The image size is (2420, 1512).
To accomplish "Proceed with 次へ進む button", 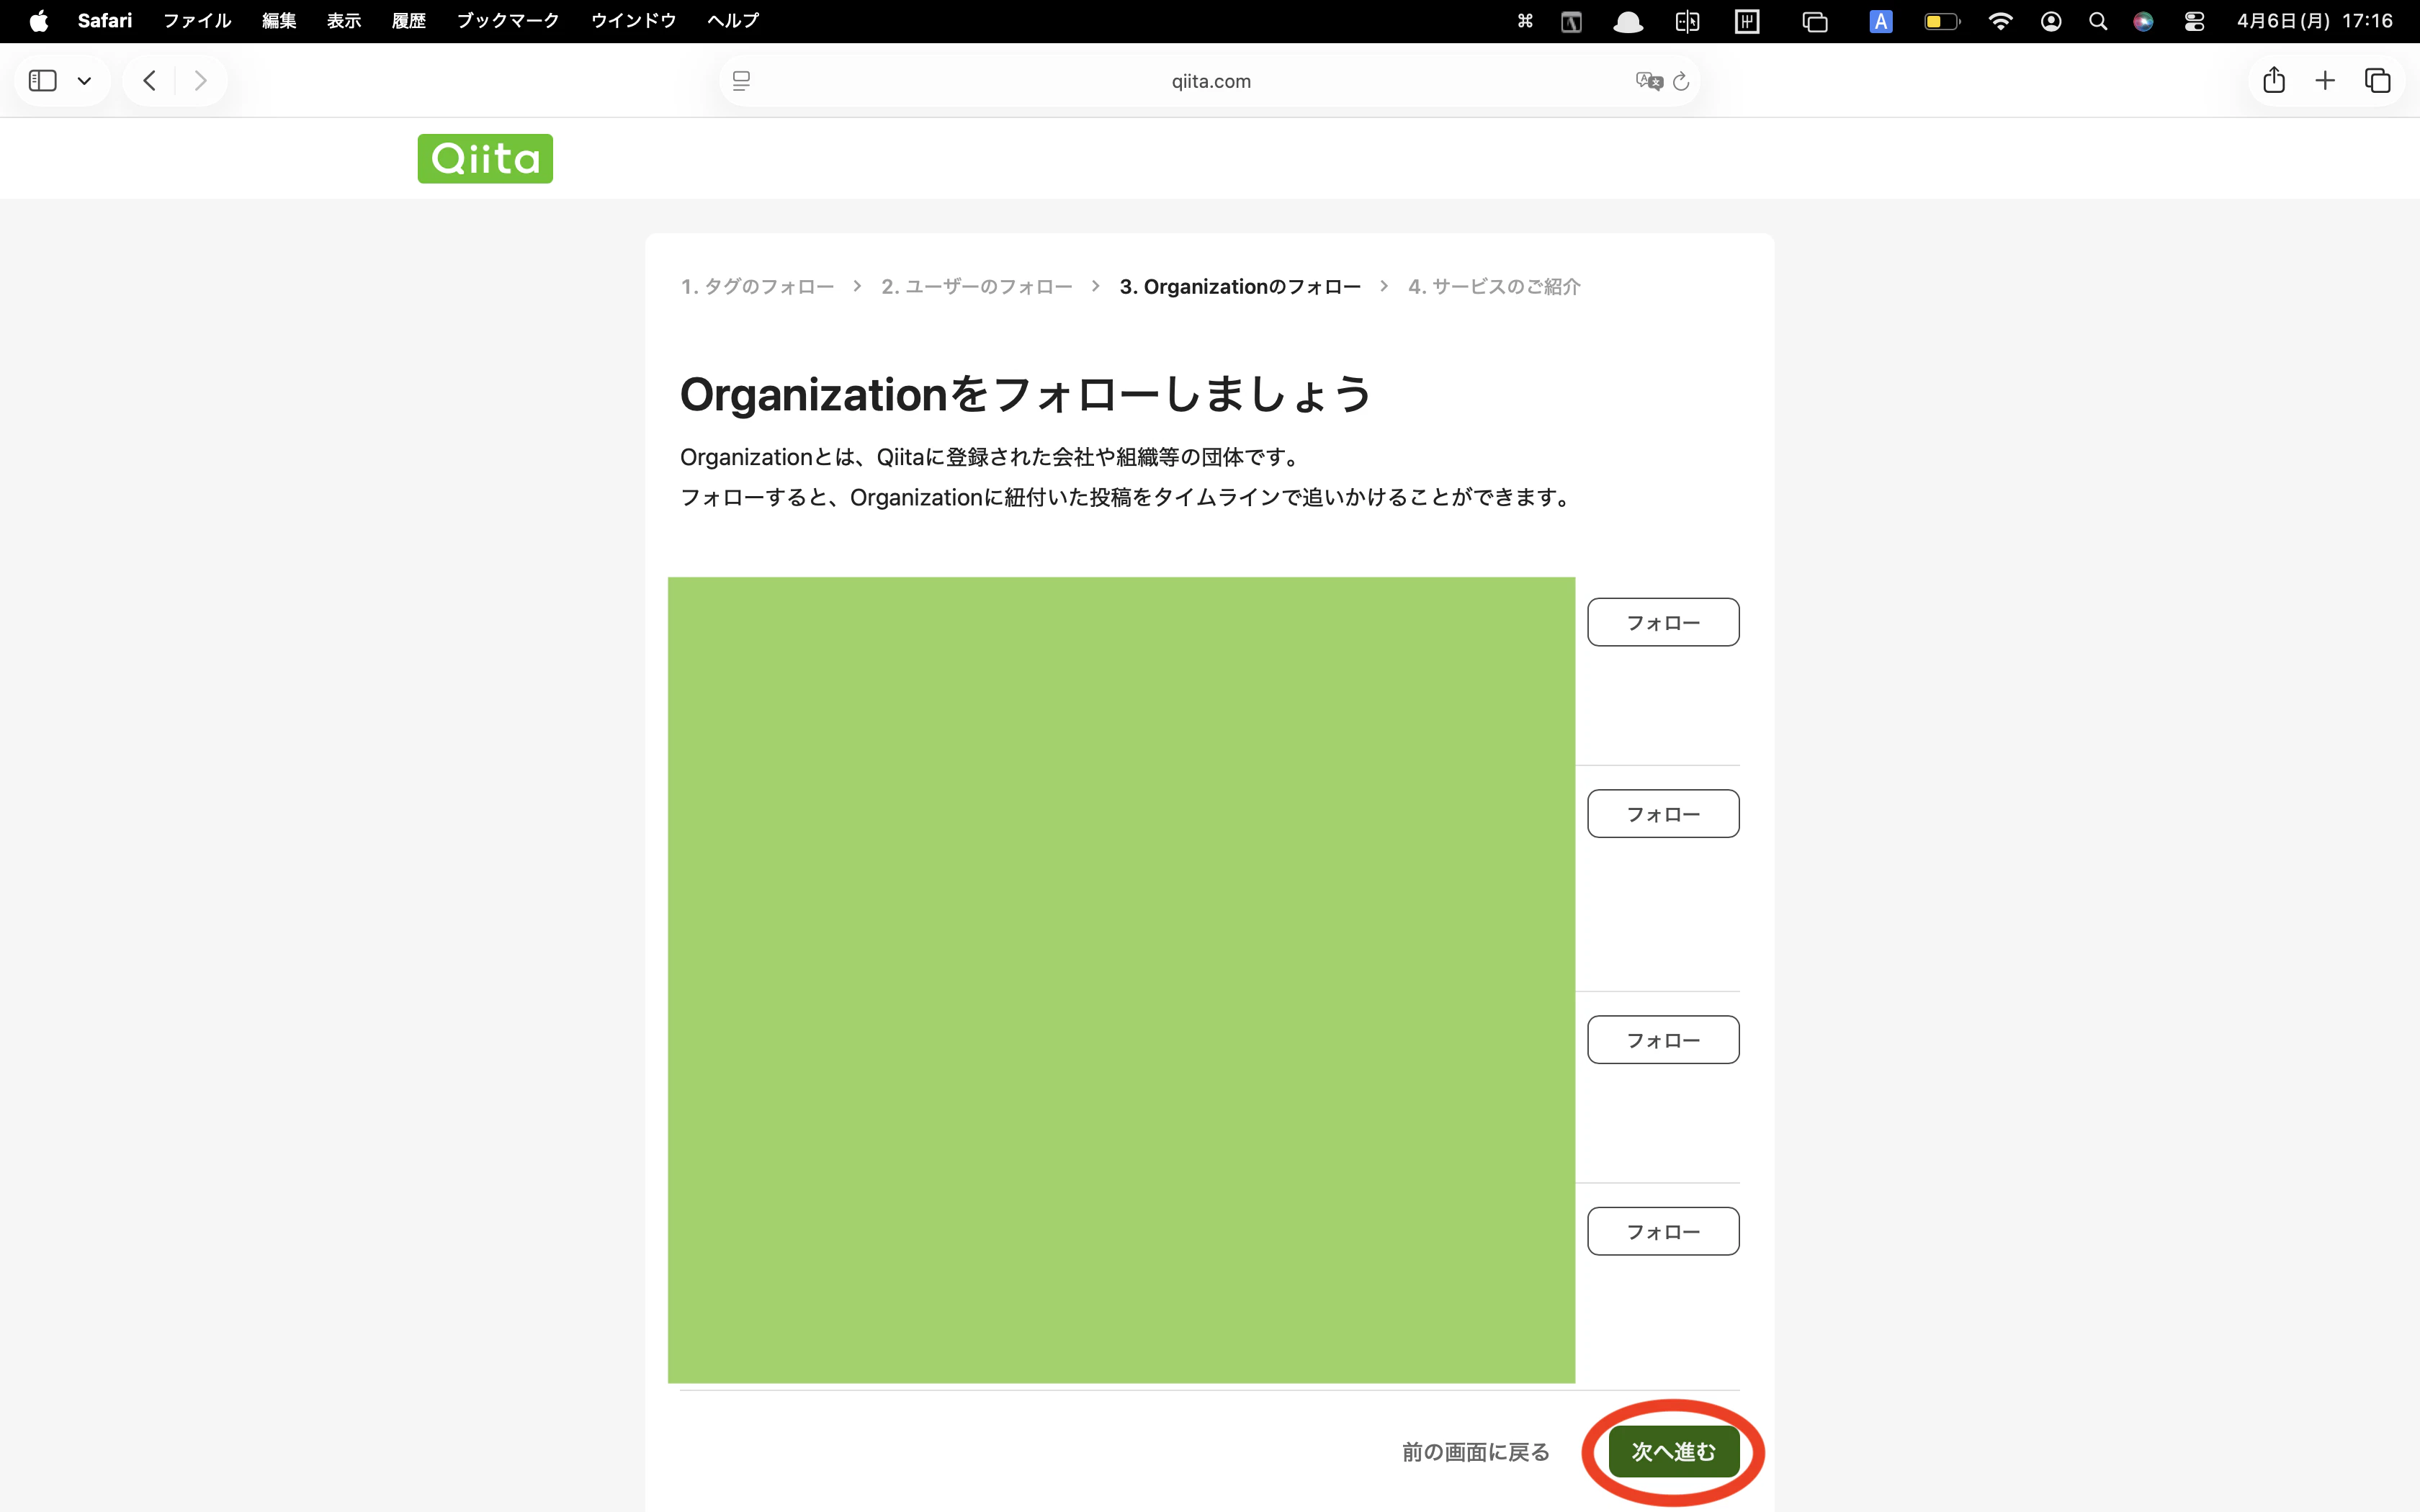I will [1674, 1452].
